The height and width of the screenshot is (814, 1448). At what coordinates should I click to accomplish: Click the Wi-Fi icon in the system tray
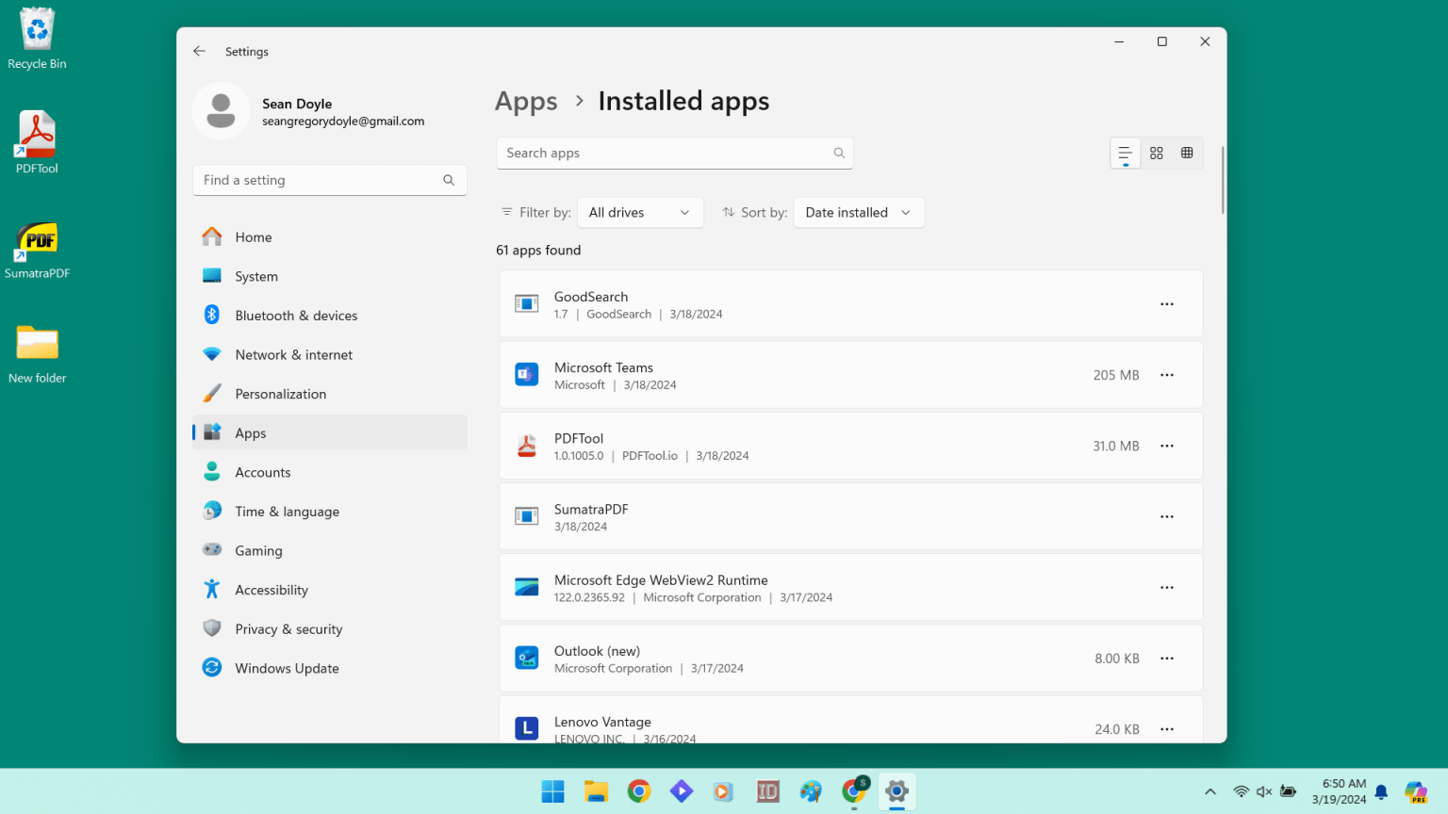click(x=1242, y=791)
